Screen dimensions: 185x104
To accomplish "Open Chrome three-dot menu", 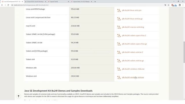I will (x=183, y=5).
